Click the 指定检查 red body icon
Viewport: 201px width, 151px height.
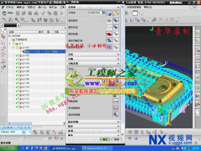click(109, 34)
